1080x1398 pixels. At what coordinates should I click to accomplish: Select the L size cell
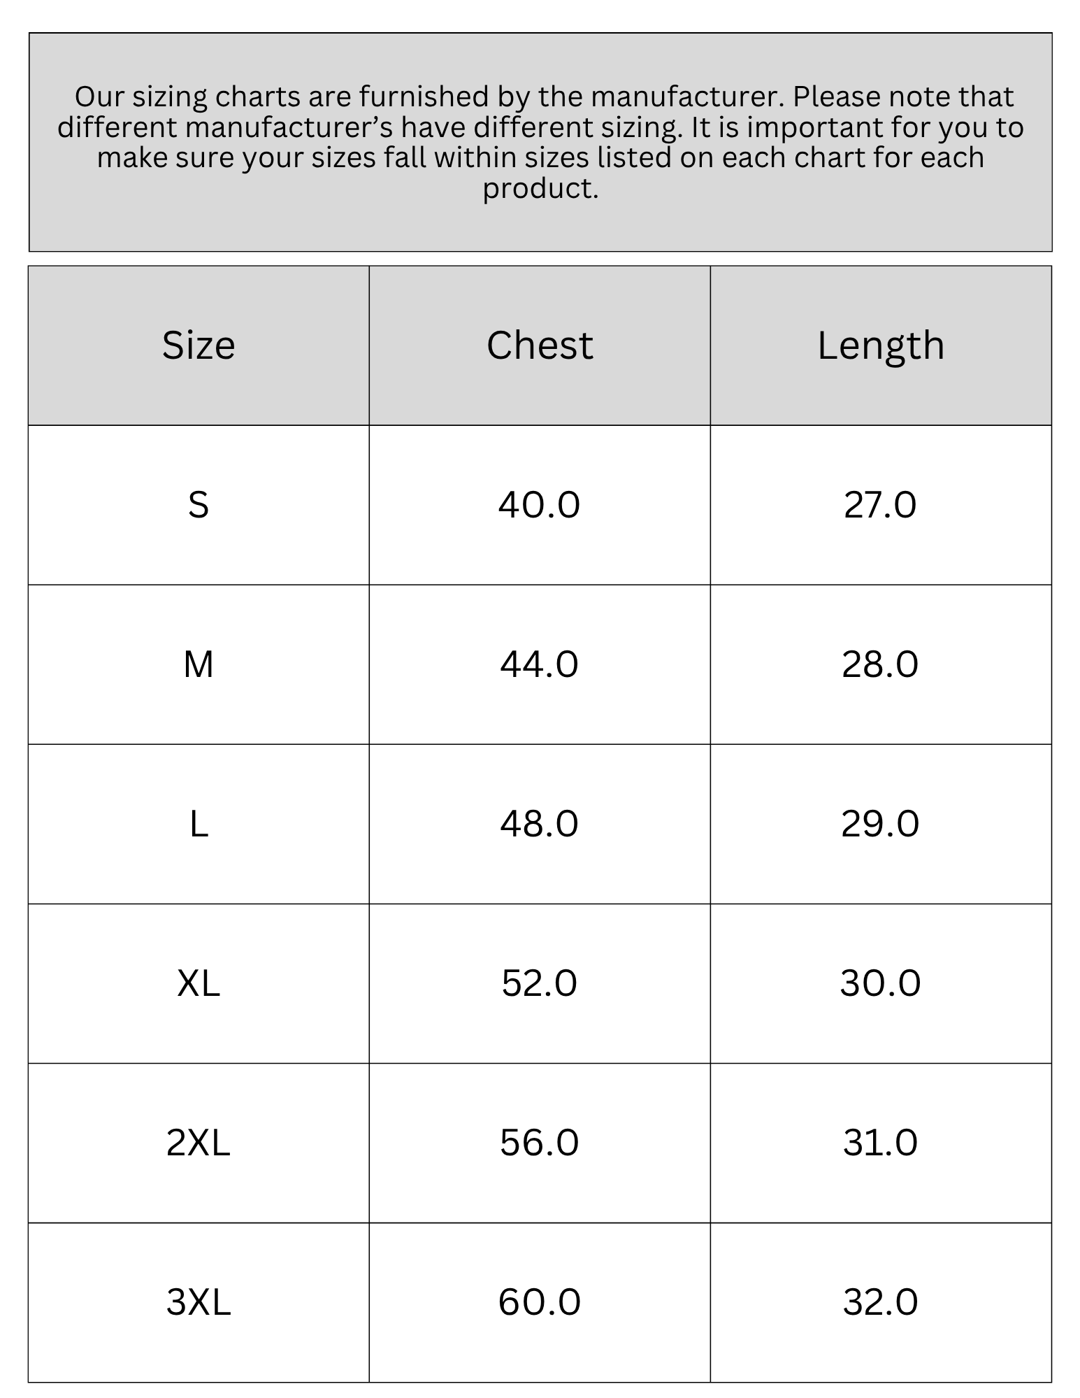click(199, 824)
